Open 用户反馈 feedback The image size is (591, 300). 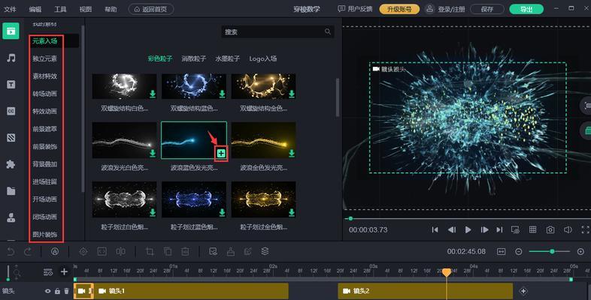point(355,9)
